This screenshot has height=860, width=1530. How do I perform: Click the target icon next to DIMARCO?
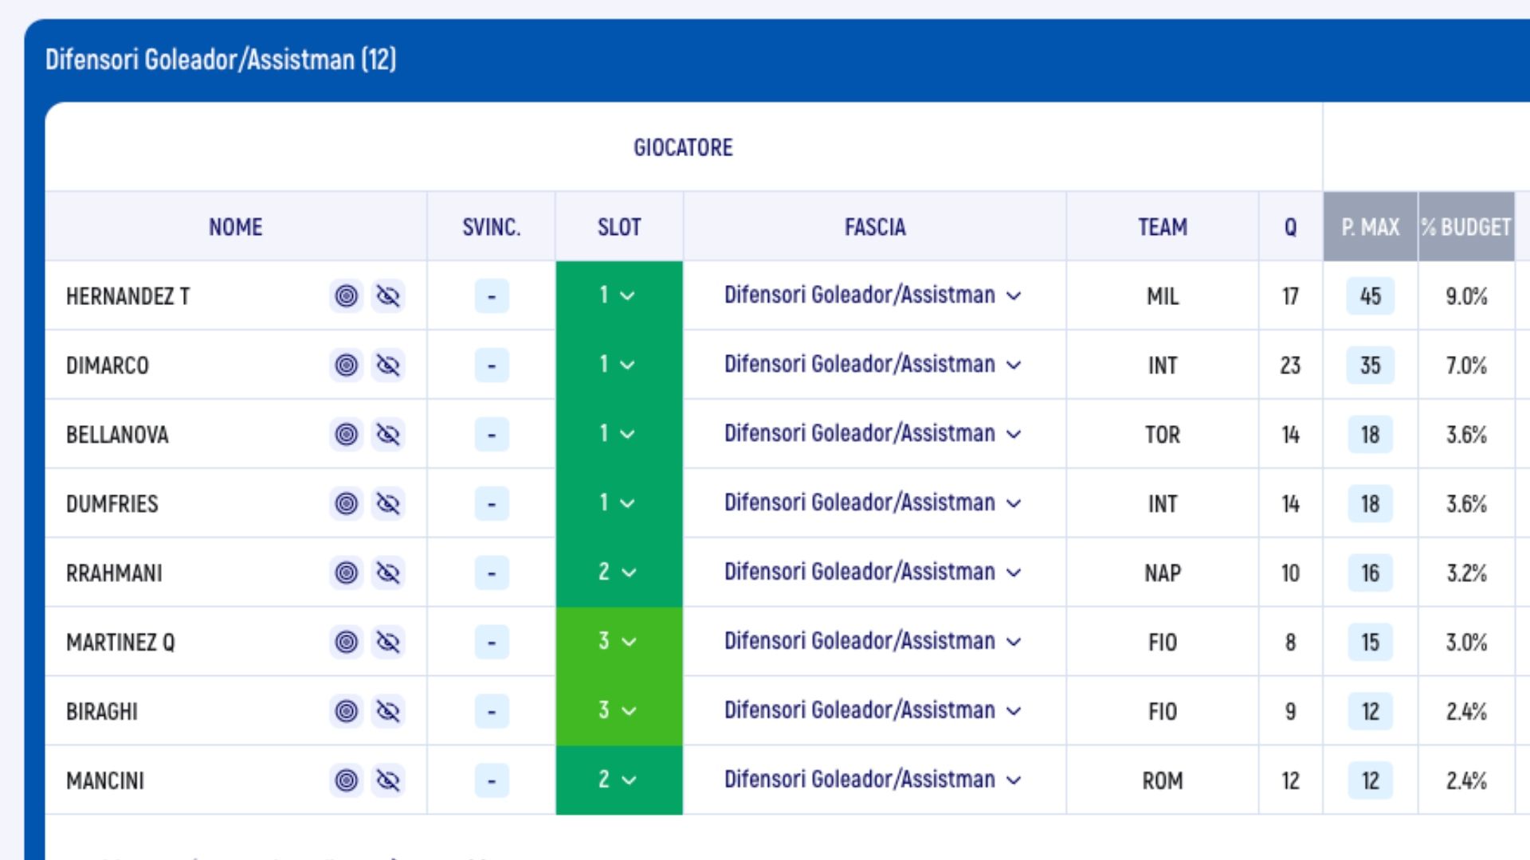click(347, 365)
